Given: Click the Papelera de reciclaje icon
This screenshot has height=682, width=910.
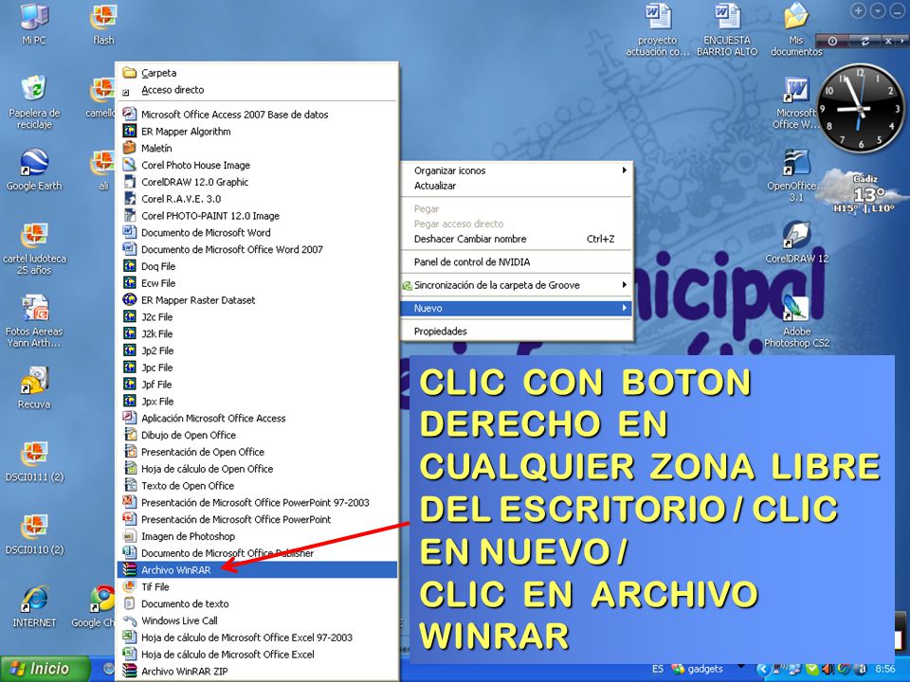Looking at the screenshot, I should click(34, 101).
